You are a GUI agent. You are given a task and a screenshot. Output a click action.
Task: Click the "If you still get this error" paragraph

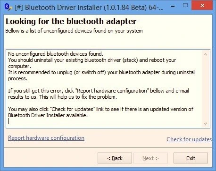pos(99,94)
